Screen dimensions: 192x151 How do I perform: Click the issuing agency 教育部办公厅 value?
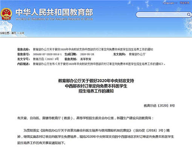[x=137, y=54]
